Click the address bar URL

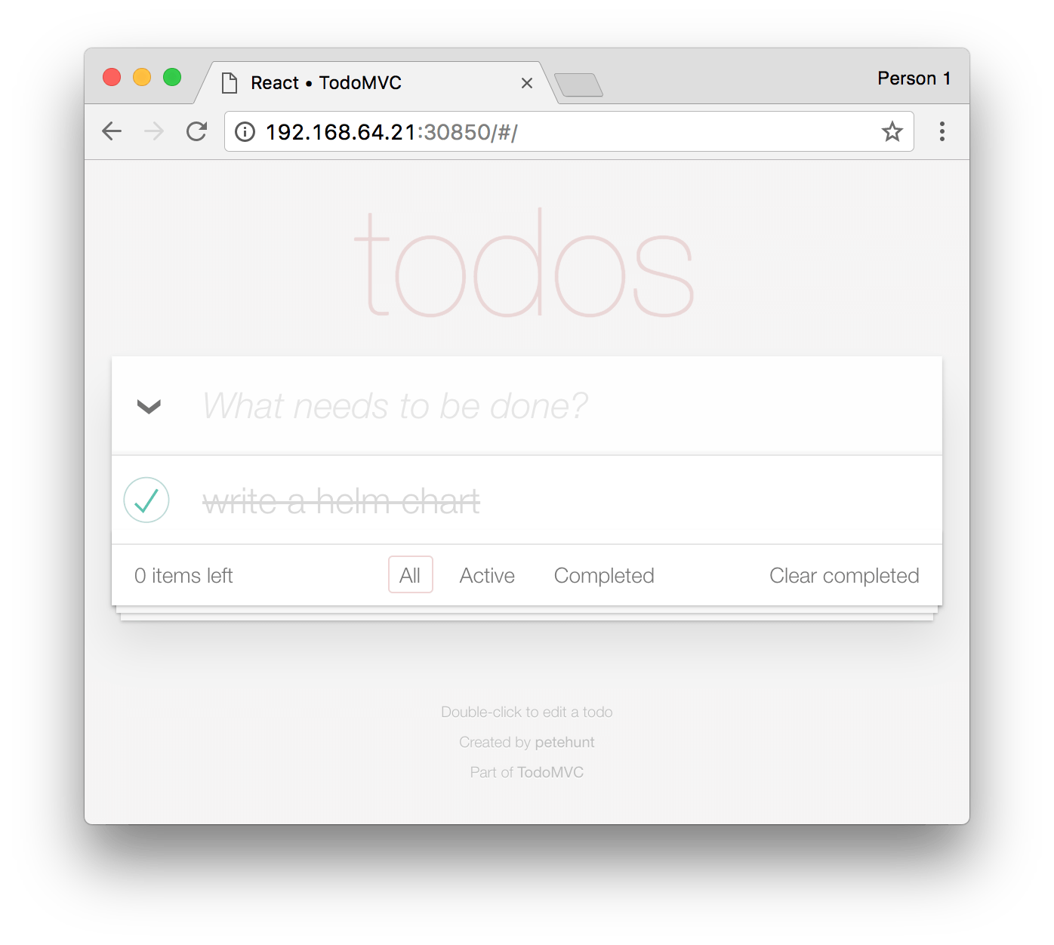391,132
